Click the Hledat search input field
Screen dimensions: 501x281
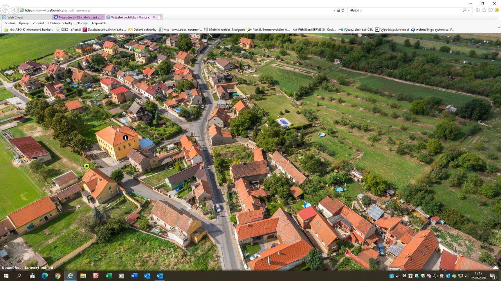point(403,10)
